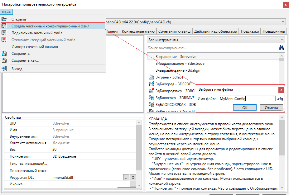
Task: Click the Exit icon in File menu
Action: click(4, 69)
